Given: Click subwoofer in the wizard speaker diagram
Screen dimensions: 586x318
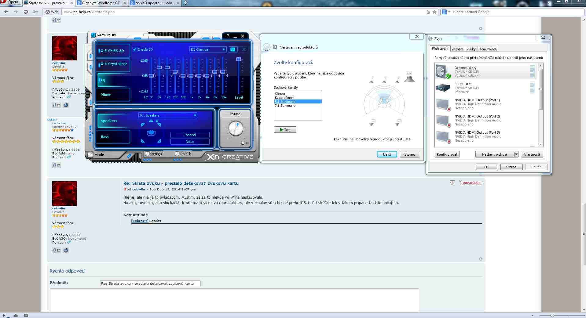Looking at the screenshot, I should (409, 77).
